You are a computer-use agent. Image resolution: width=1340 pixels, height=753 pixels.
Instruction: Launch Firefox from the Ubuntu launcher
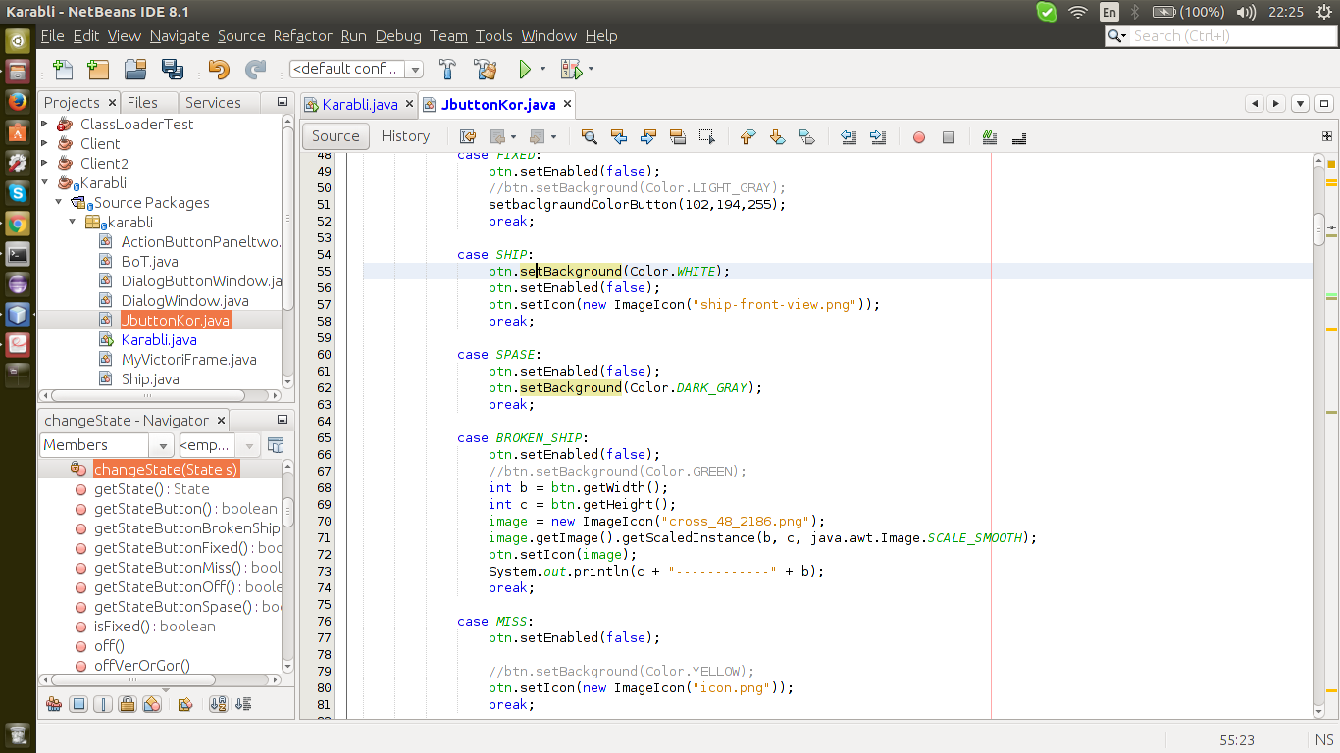pos(17,101)
